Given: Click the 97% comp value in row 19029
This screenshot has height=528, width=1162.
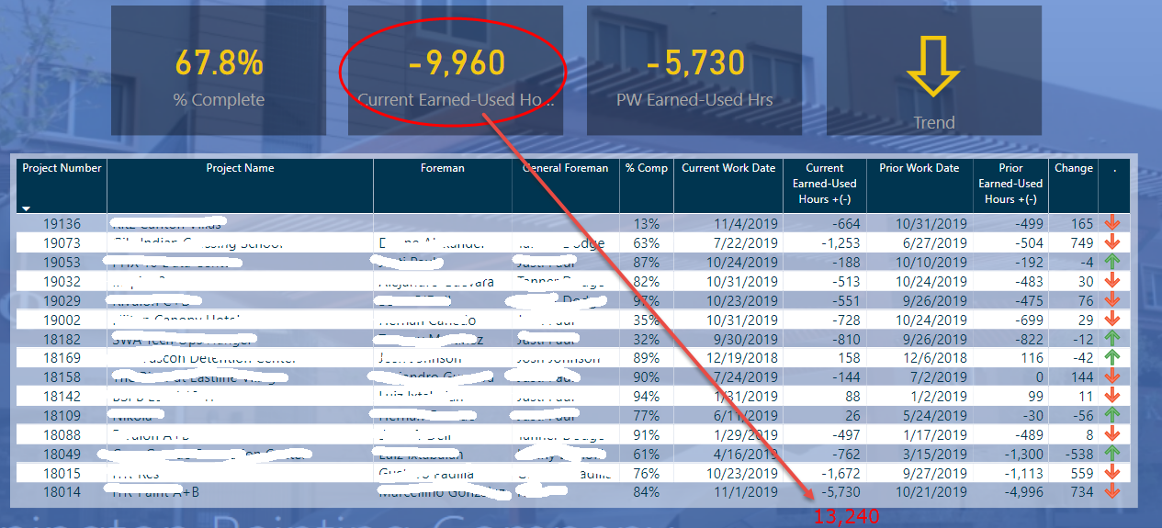Looking at the screenshot, I should [647, 300].
